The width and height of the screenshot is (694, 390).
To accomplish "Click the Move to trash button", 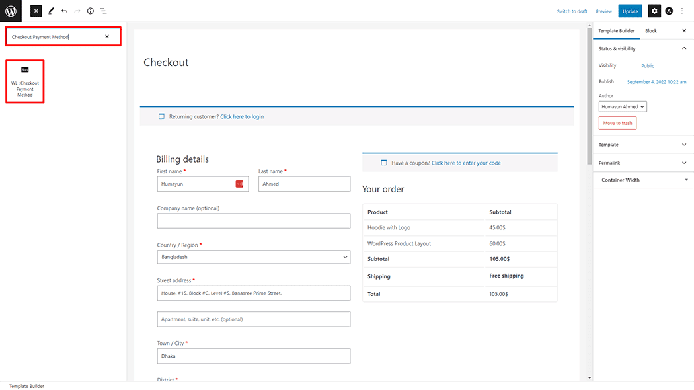I will pyautogui.click(x=617, y=123).
